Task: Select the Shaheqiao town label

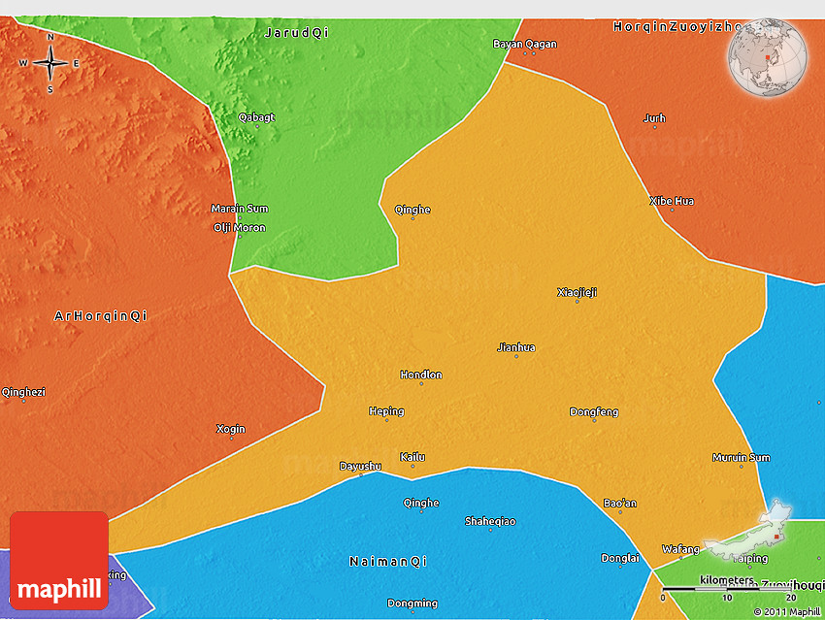Action: coord(490,521)
